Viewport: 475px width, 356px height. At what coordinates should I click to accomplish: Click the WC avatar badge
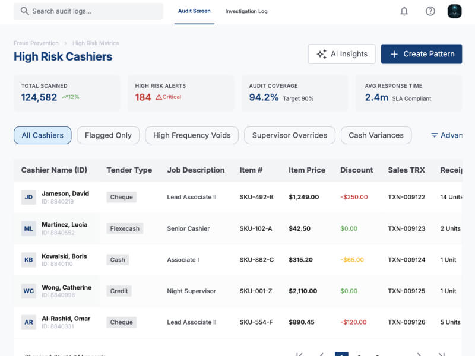pyautogui.click(x=28, y=291)
